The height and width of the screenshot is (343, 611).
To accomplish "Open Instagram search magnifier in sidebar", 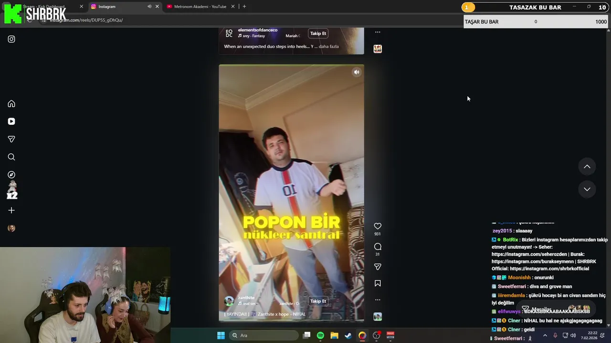I will pyautogui.click(x=11, y=157).
